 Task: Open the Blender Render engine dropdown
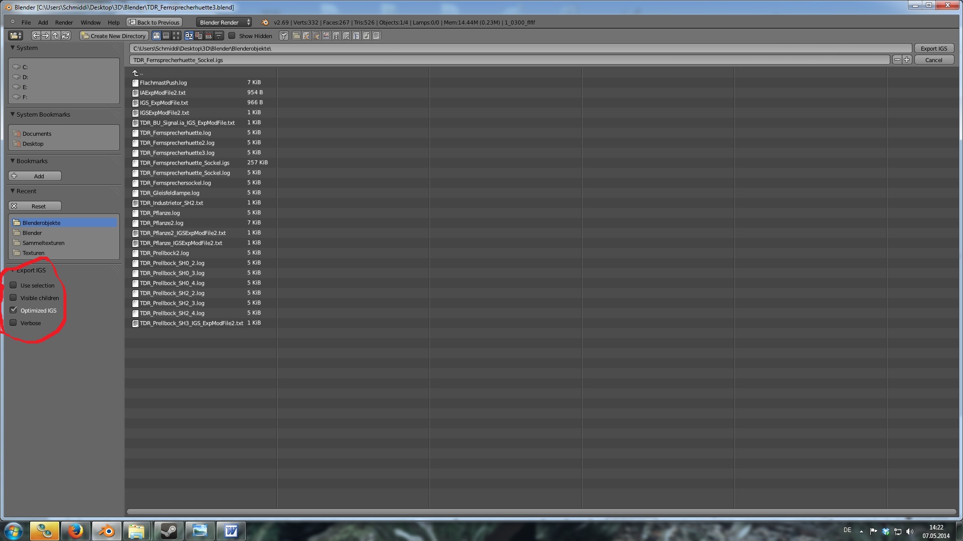tap(224, 22)
